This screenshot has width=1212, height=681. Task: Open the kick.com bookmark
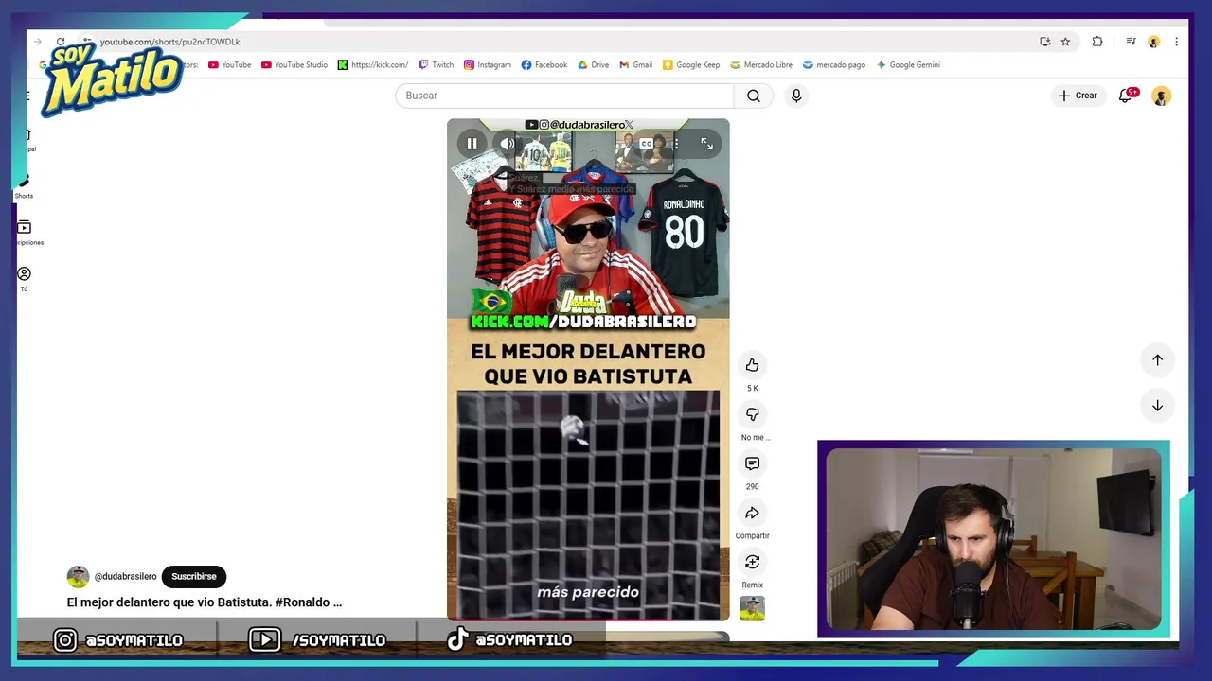373,65
